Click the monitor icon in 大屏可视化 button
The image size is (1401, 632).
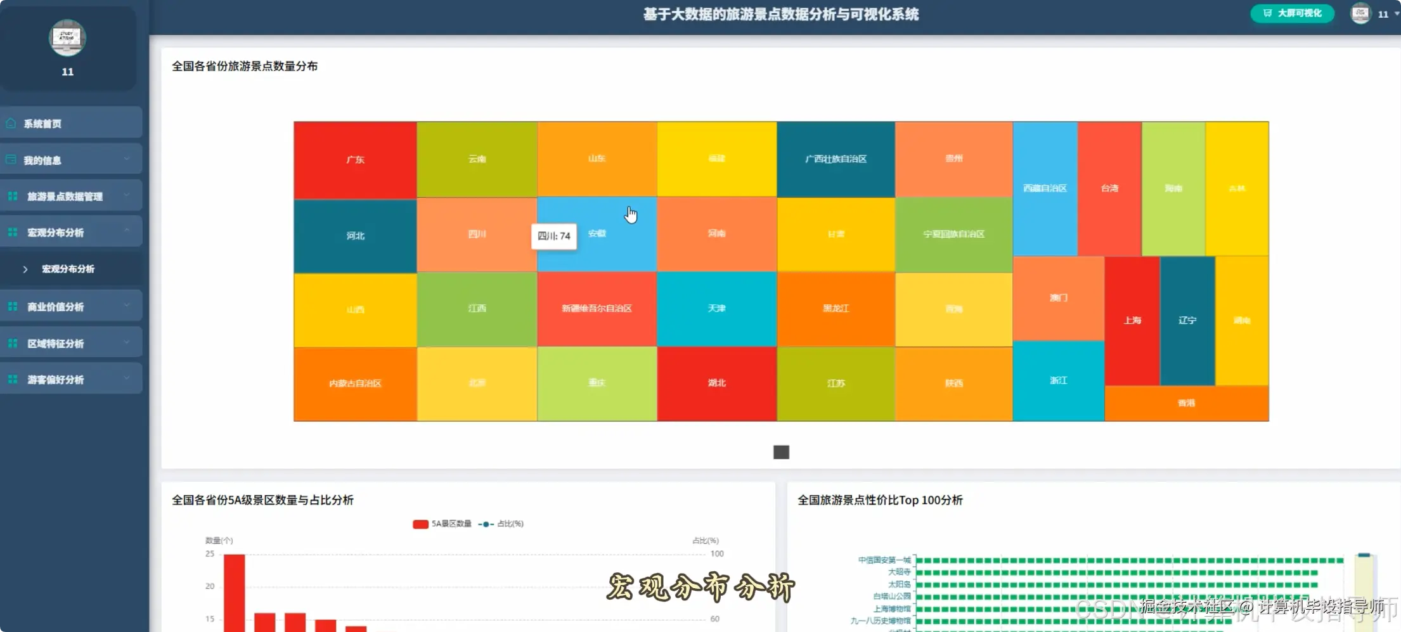coord(1267,13)
